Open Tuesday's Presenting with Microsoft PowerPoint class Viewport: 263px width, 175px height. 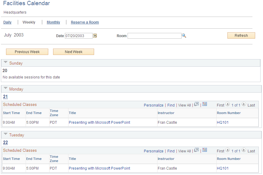coord(100,168)
